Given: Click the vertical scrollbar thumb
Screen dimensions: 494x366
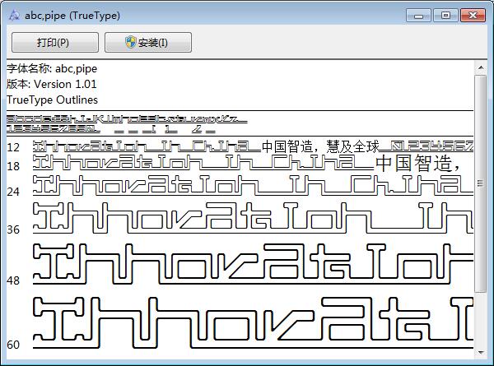Looking at the screenshot, I should 481,183.
